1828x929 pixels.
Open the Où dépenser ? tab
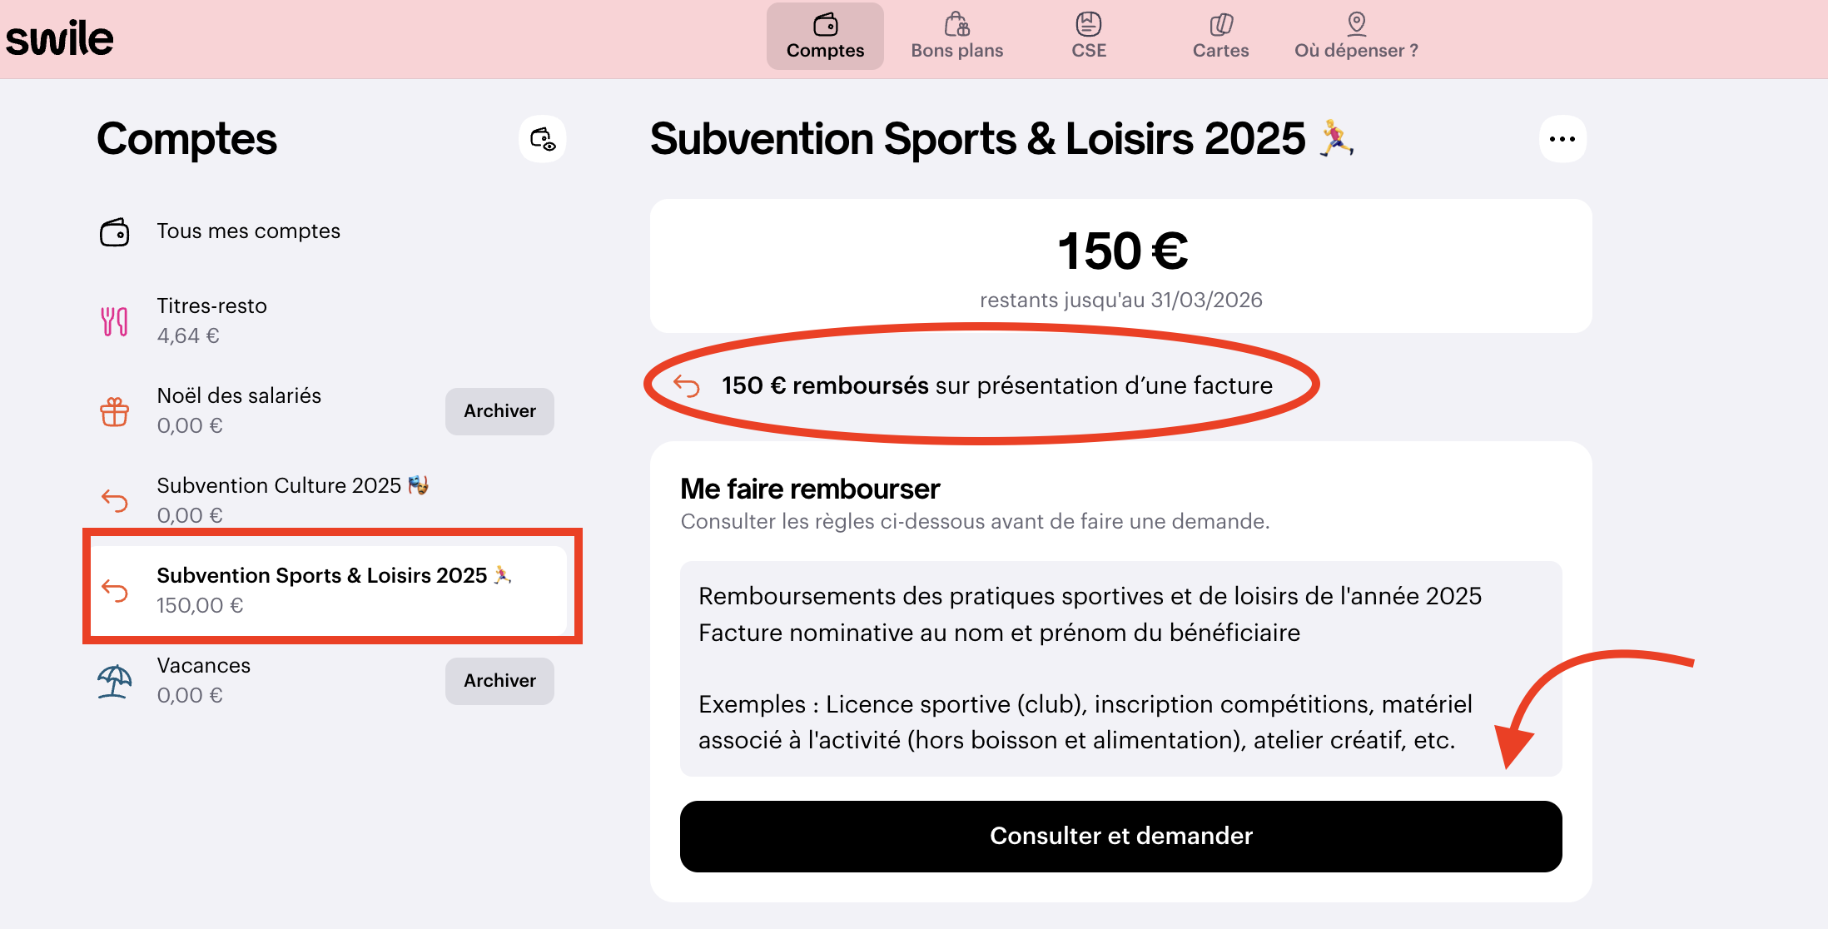1356,37
